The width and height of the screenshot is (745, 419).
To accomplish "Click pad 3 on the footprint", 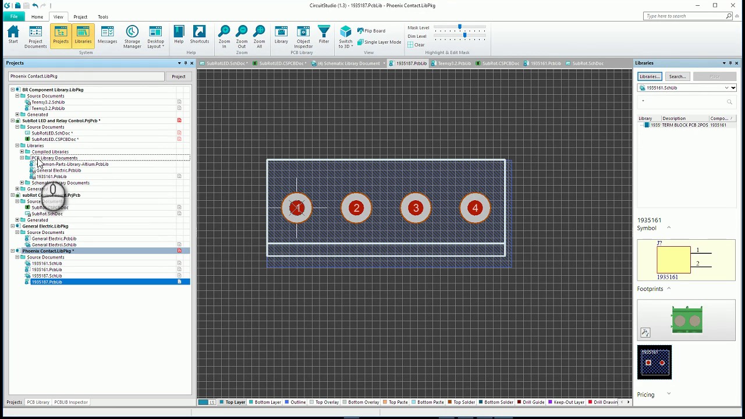I will 416,208.
